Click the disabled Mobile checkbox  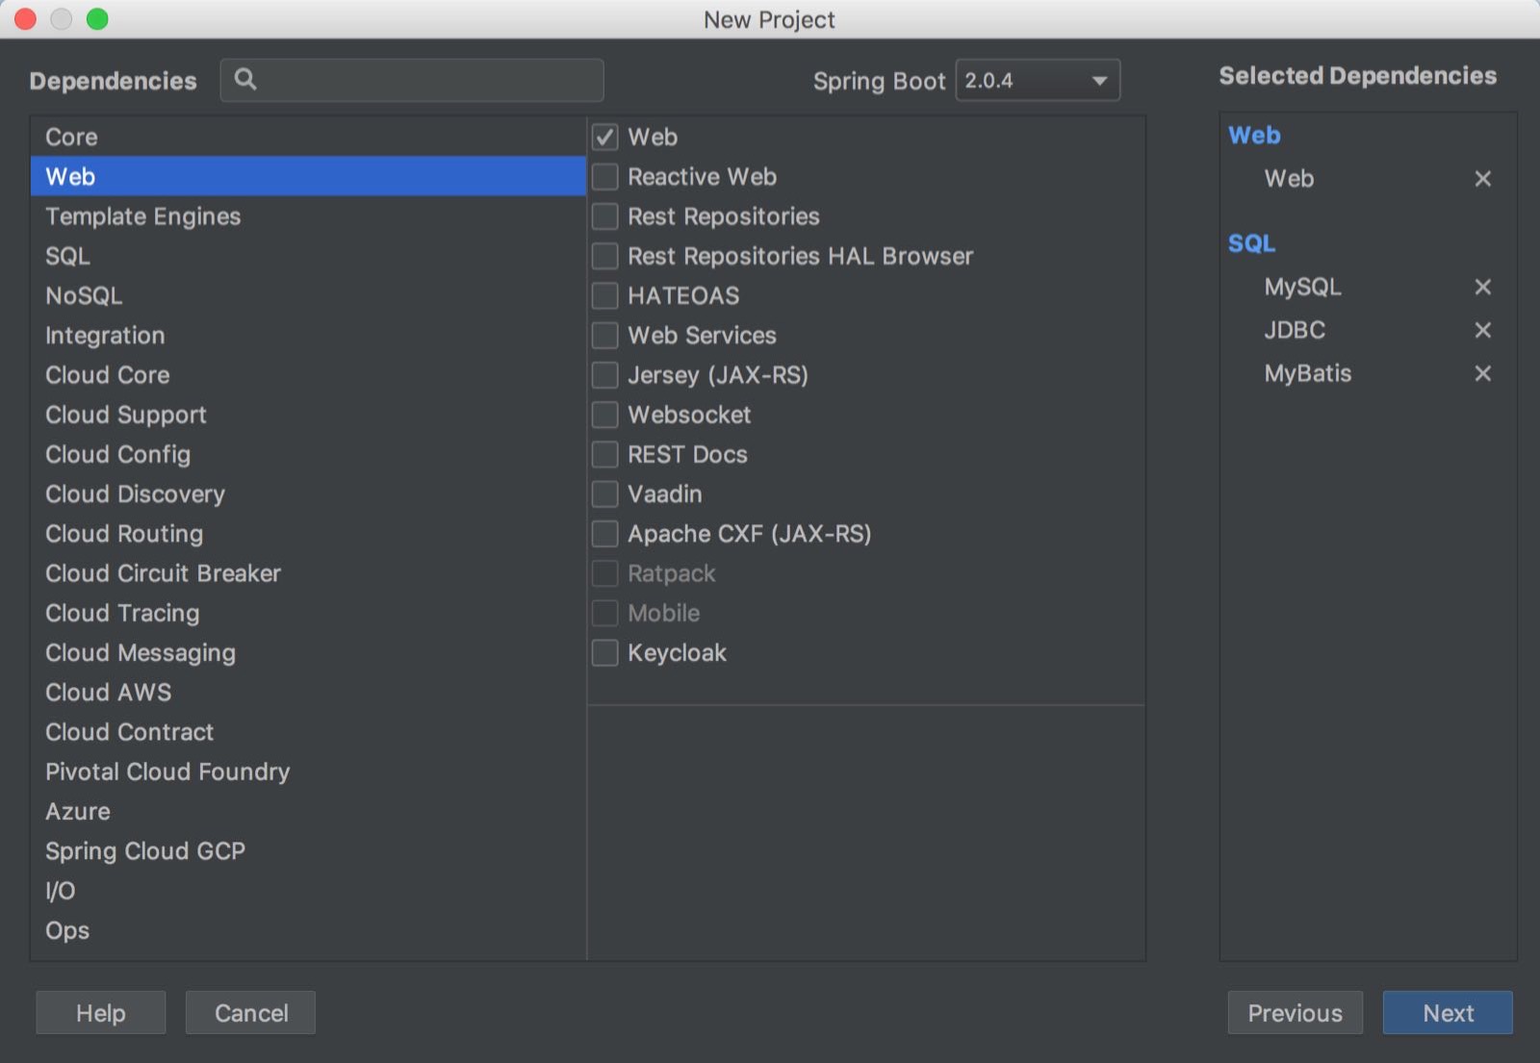pyautogui.click(x=604, y=613)
